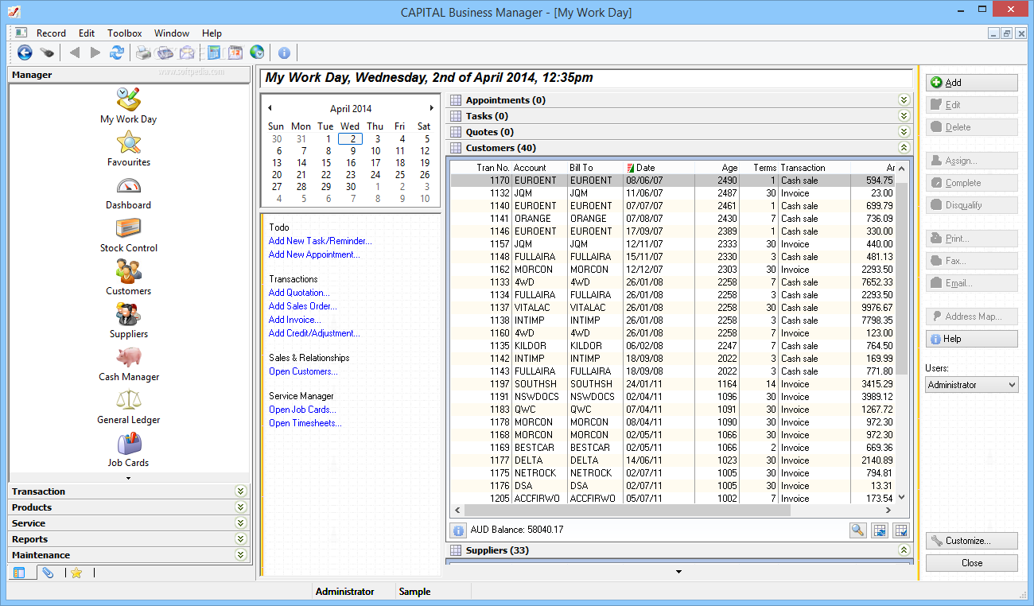
Task: Go to previous month in calendar
Action: click(270, 108)
